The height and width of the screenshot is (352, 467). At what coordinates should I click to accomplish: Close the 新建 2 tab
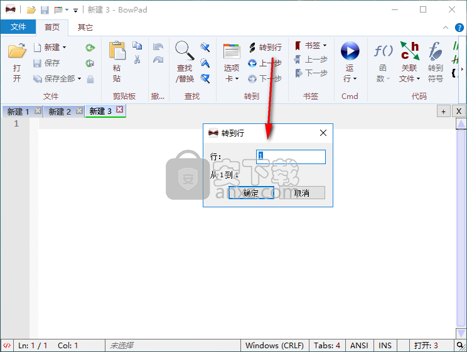(79, 111)
